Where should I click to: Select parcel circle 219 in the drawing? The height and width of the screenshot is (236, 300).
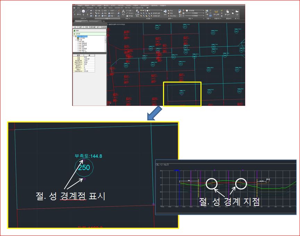tap(157, 27)
